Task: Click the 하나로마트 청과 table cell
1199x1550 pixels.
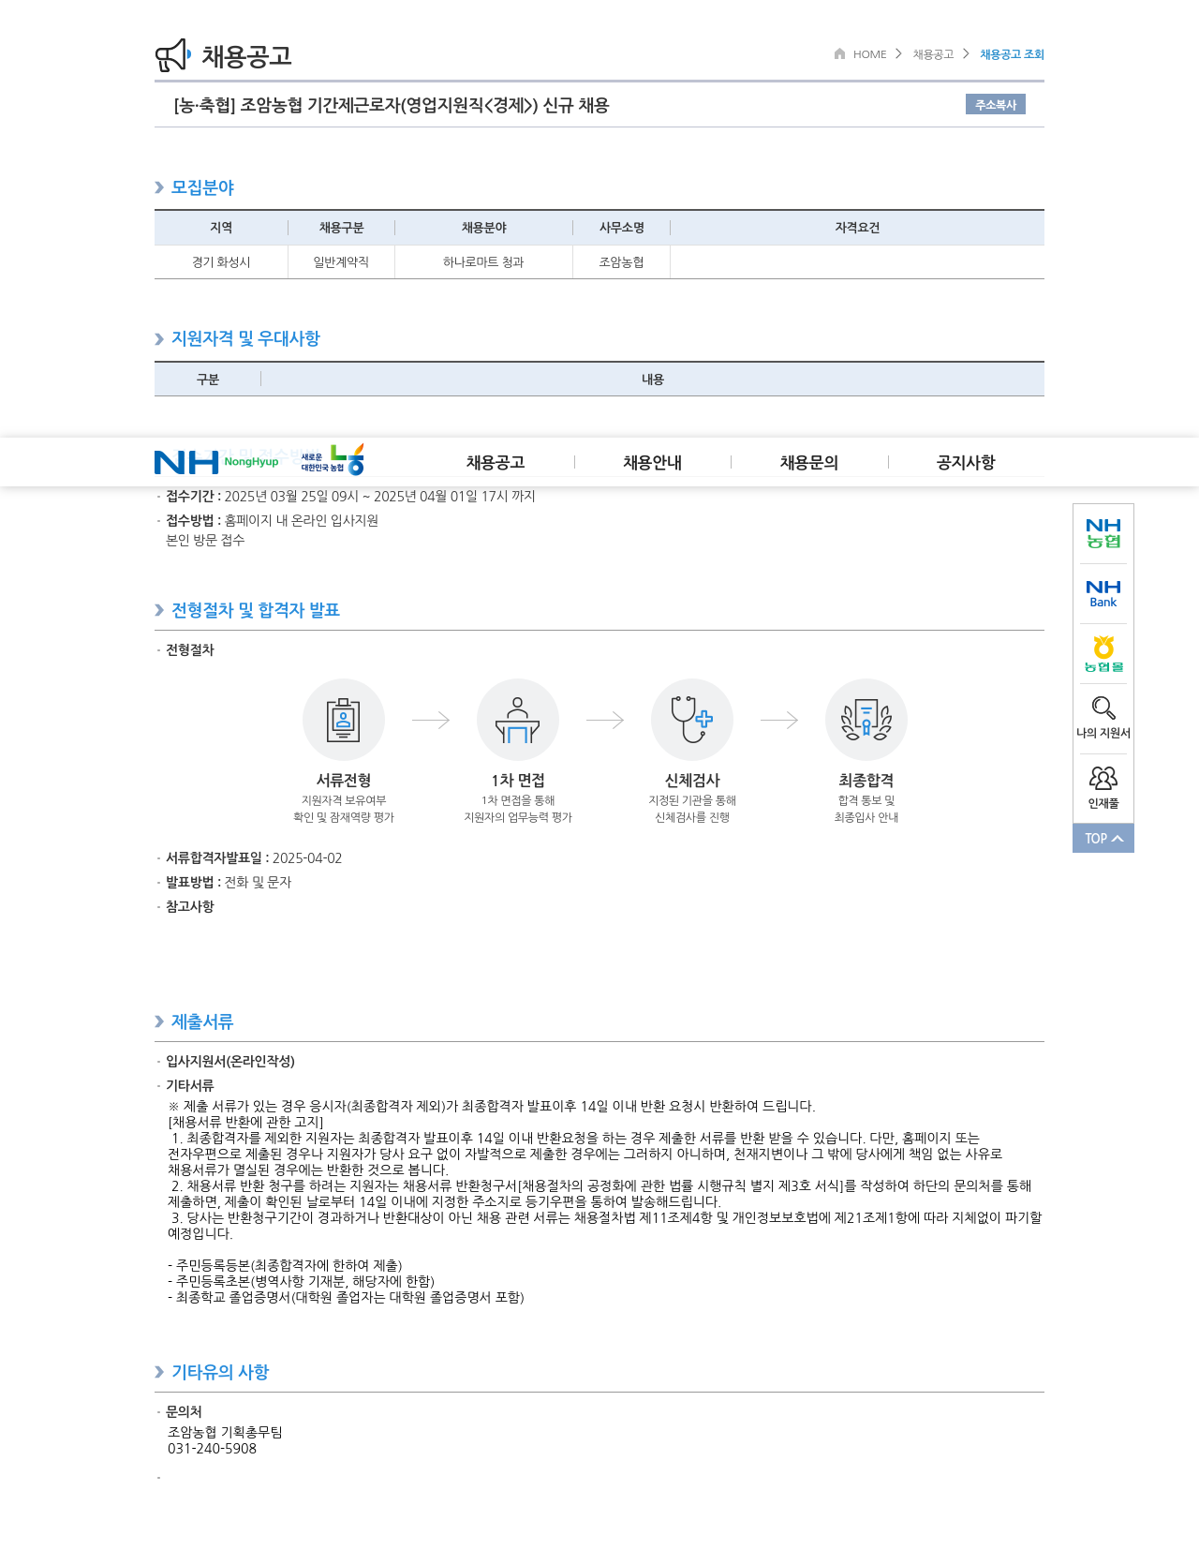Action: pos(483,262)
